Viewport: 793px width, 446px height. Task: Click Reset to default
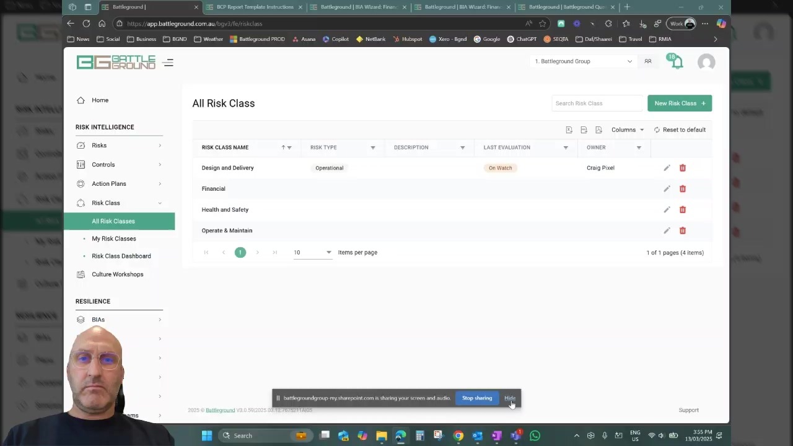point(680,130)
